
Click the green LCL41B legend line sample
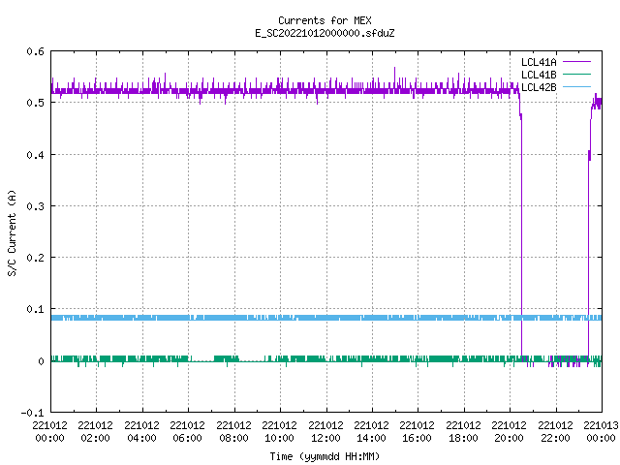pyautogui.click(x=576, y=75)
